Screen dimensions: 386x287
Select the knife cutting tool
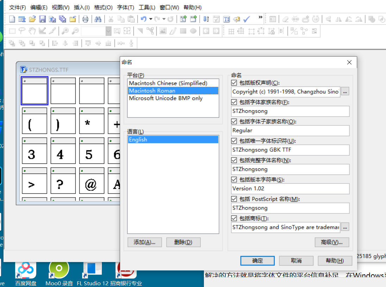[52, 31]
